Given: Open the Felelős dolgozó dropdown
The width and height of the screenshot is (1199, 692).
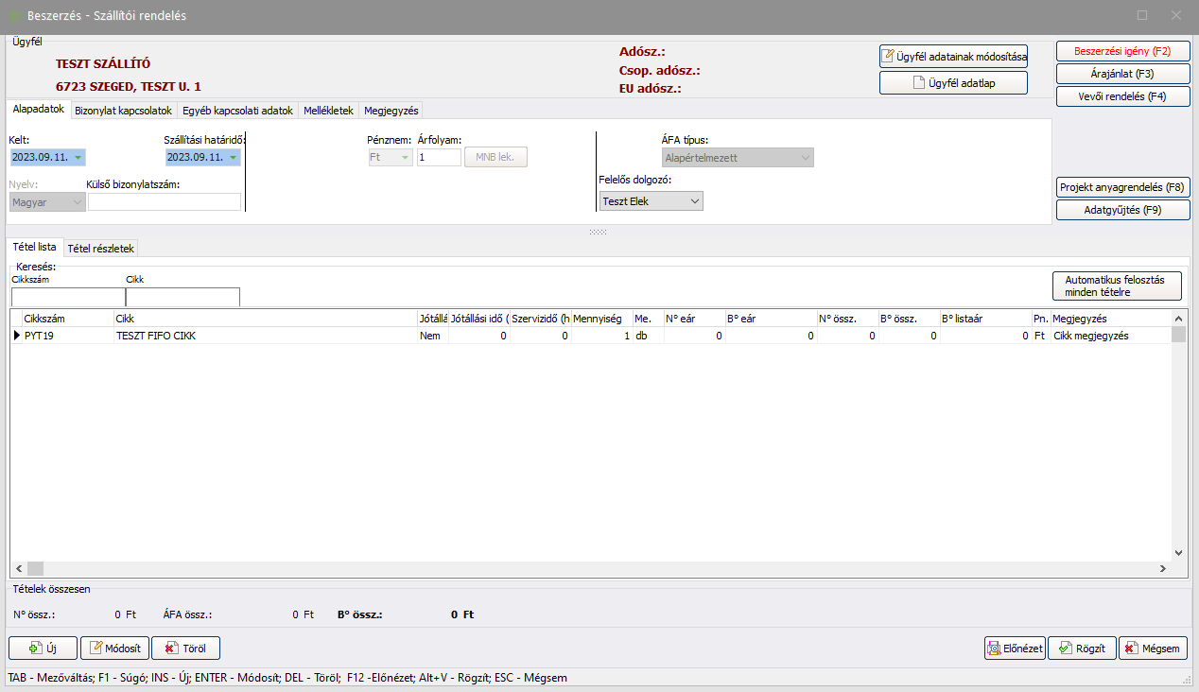Looking at the screenshot, I should click(694, 201).
